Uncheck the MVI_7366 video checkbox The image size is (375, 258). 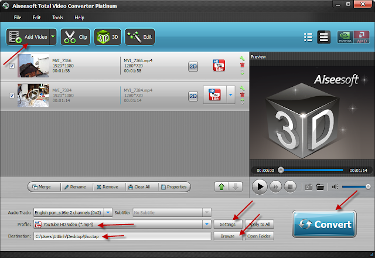12,66
